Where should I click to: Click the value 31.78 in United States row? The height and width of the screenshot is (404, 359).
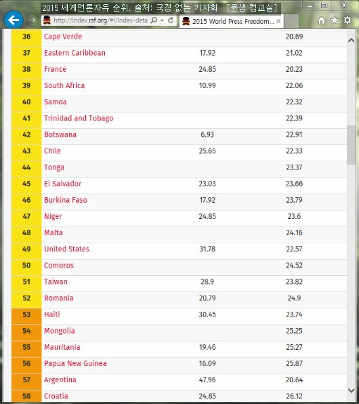coord(207,249)
